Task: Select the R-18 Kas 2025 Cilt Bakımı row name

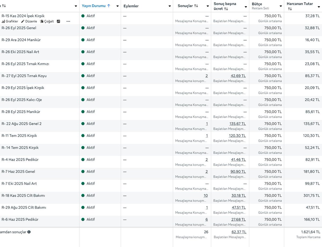Action: (x=23, y=196)
